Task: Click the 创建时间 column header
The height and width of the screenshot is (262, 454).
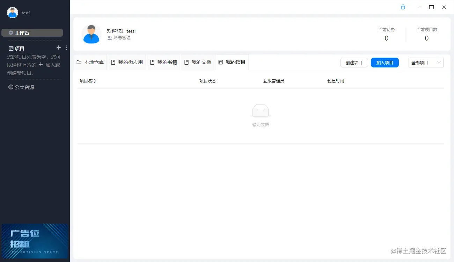Action: [336, 81]
